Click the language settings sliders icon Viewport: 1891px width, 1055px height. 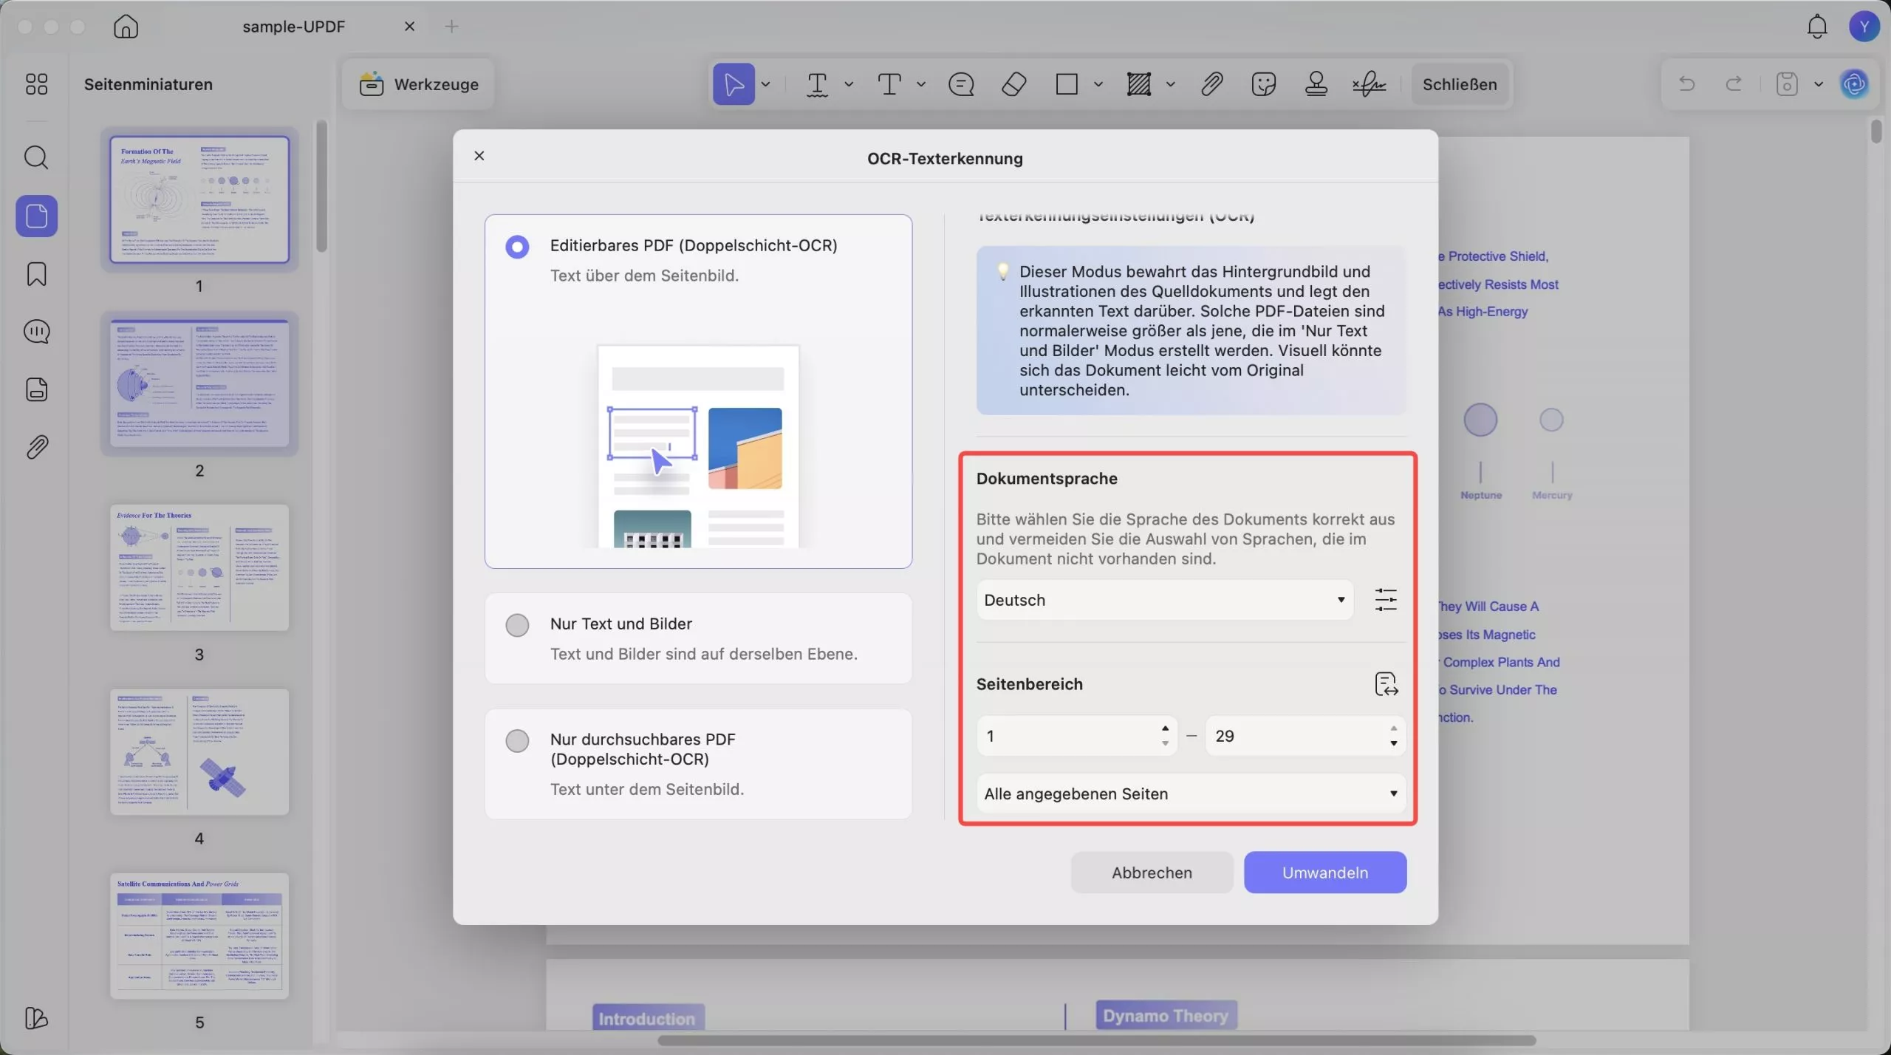click(x=1386, y=599)
